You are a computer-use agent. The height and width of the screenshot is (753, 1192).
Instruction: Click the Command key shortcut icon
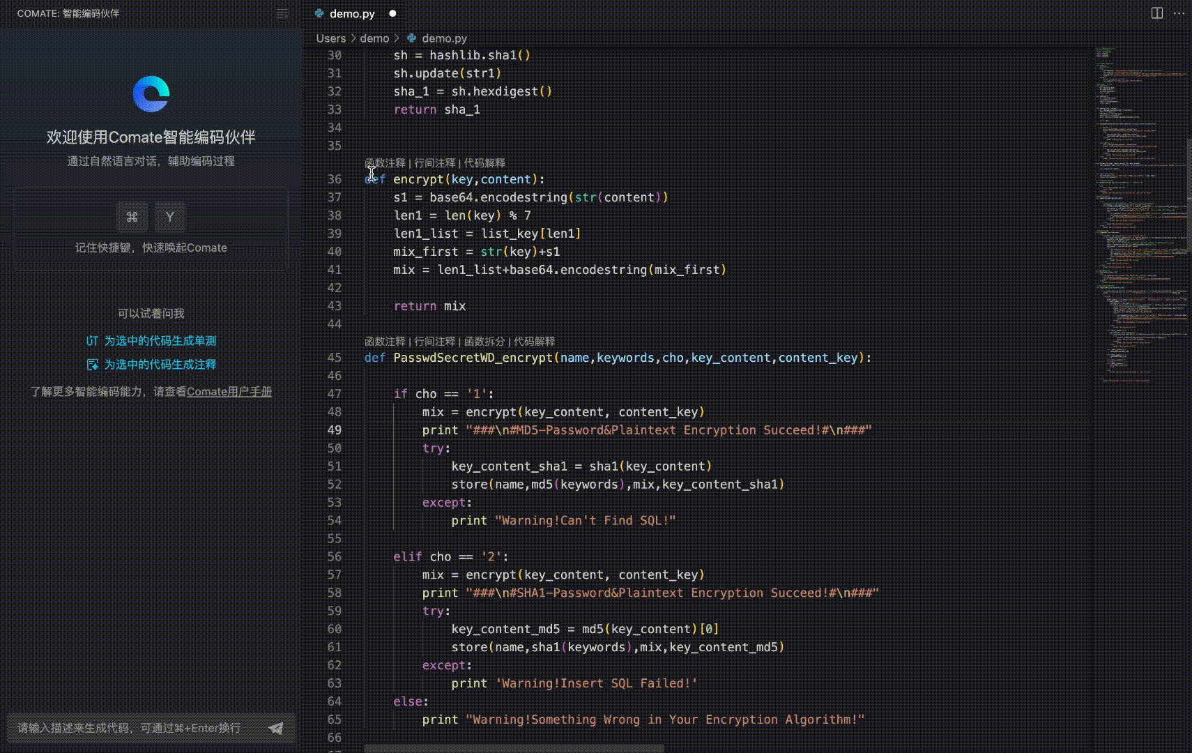click(x=132, y=217)
